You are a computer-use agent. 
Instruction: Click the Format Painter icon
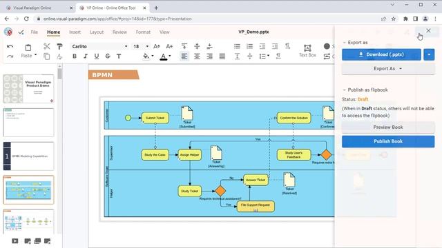coord(59,46)
